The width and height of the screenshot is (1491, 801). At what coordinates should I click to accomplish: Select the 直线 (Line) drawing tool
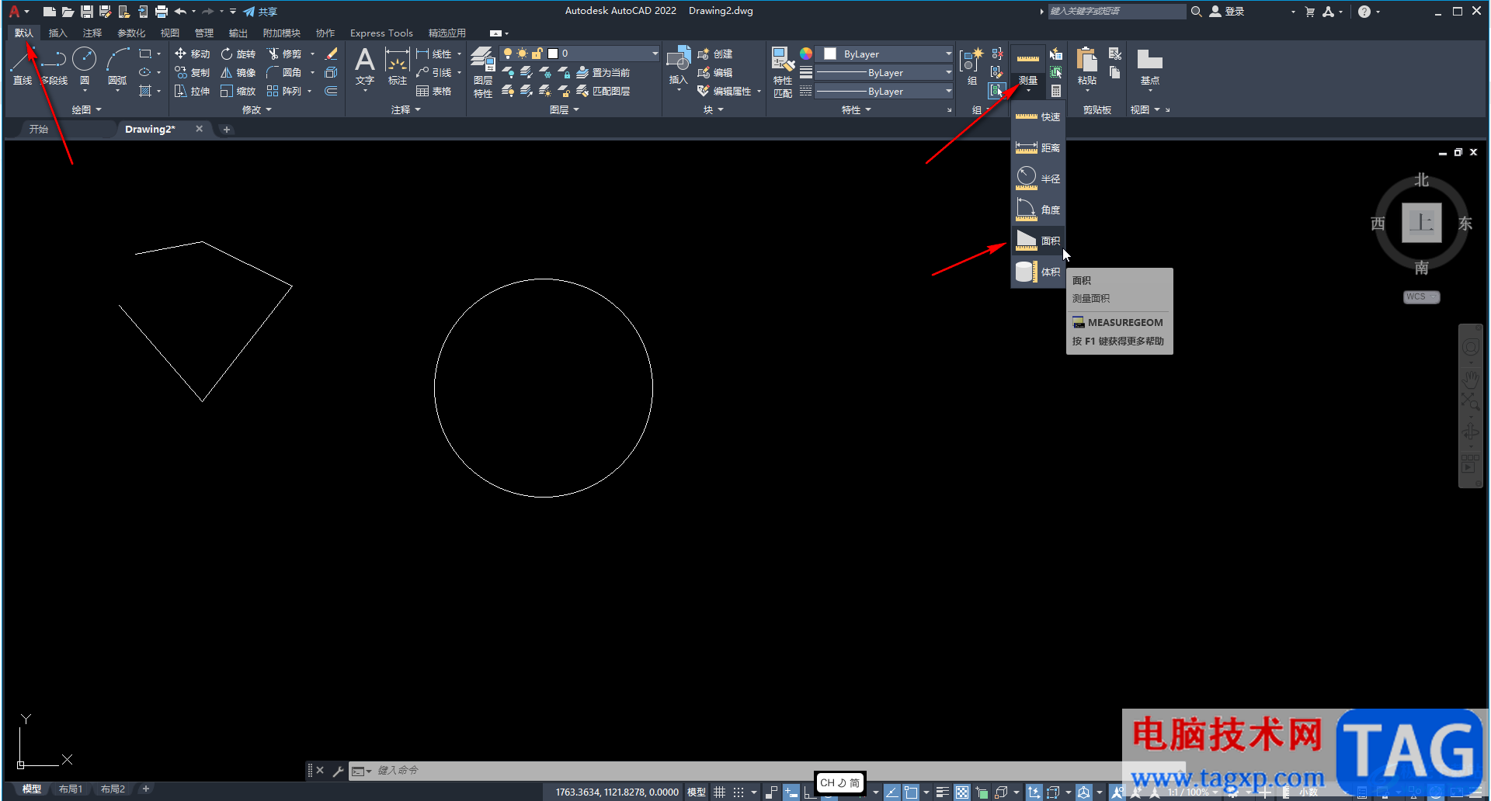(22, 66)
